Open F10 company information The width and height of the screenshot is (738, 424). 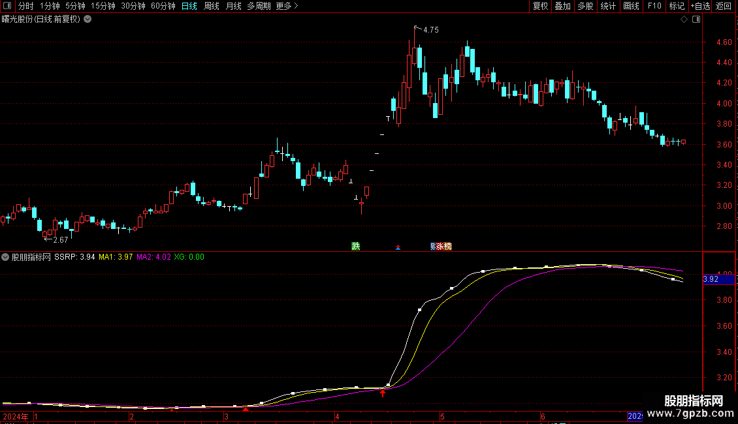coord(654,6)
